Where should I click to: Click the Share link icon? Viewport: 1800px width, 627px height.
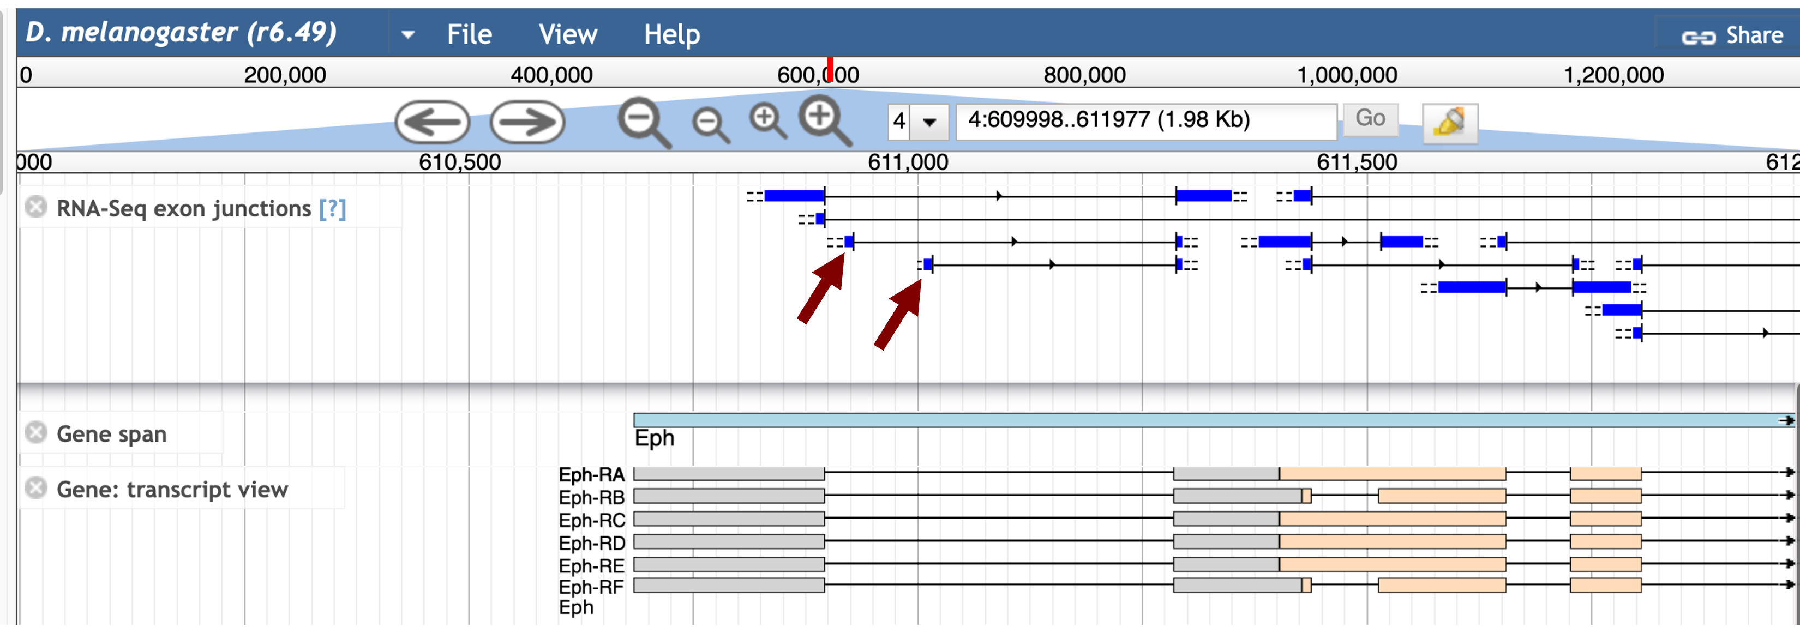1697,37
